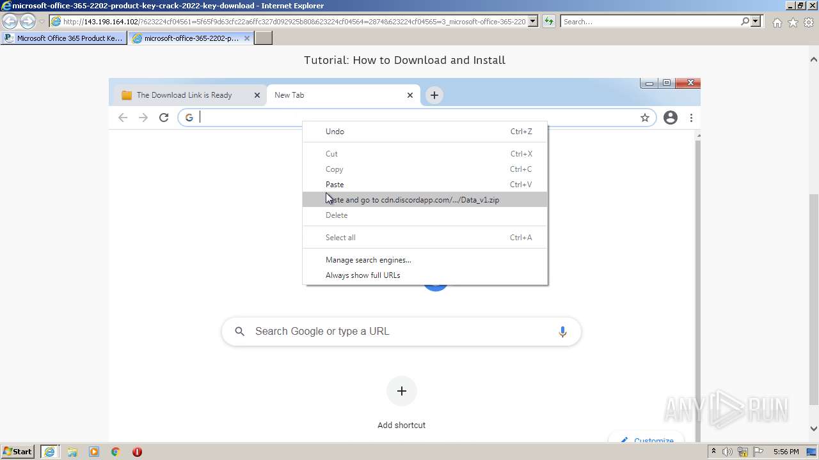Screen dimensions: 819x460
Task: Open IE Tools gear icon
Action: pos(809,22)
